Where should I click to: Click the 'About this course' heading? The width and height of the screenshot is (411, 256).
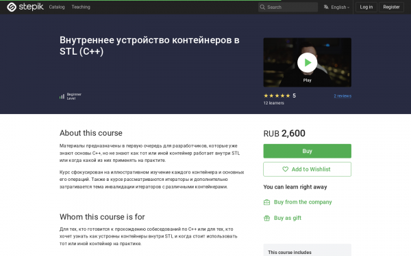(x=90, y=133)
